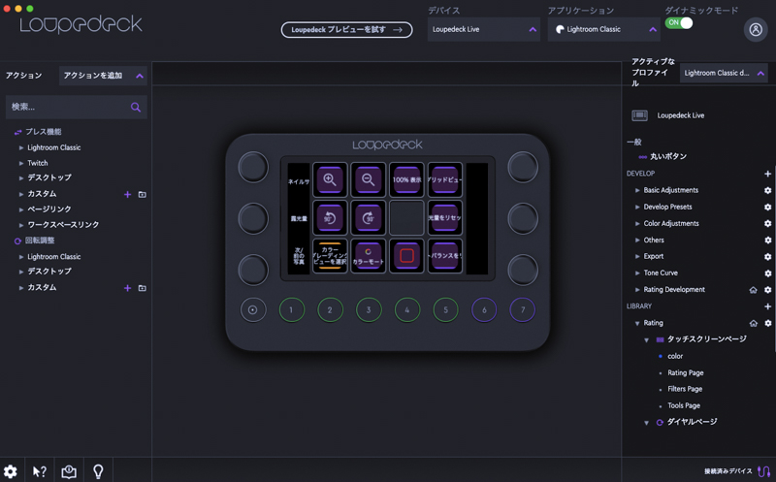This screenshot has height=482, width=776.
Task: Select the middle-left dial labeled 露光量
Action: [253, 218]
